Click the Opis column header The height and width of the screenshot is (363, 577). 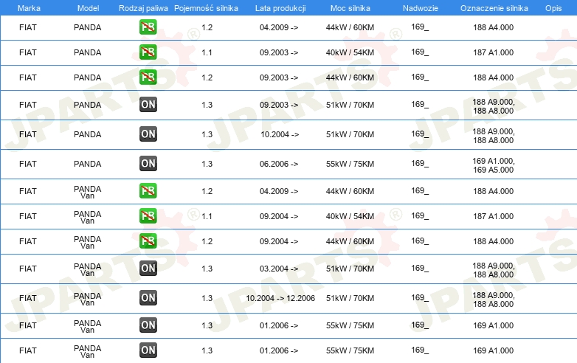coord(553,8)
